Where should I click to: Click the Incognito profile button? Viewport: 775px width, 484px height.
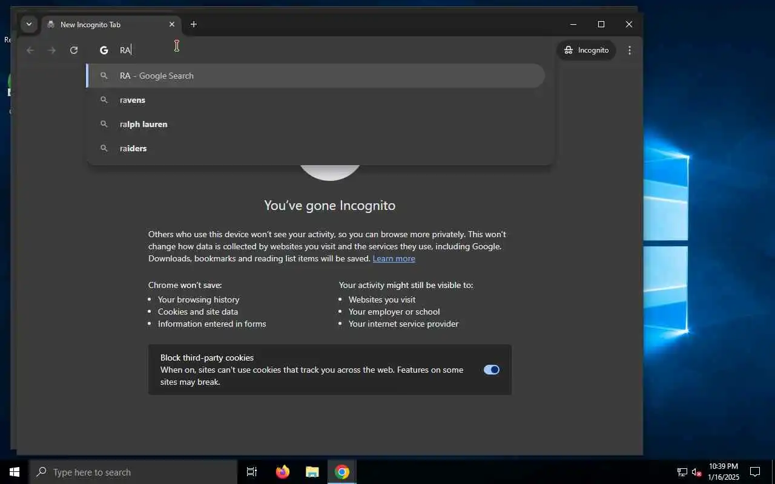pyautogui.click(x=586, y=50)
